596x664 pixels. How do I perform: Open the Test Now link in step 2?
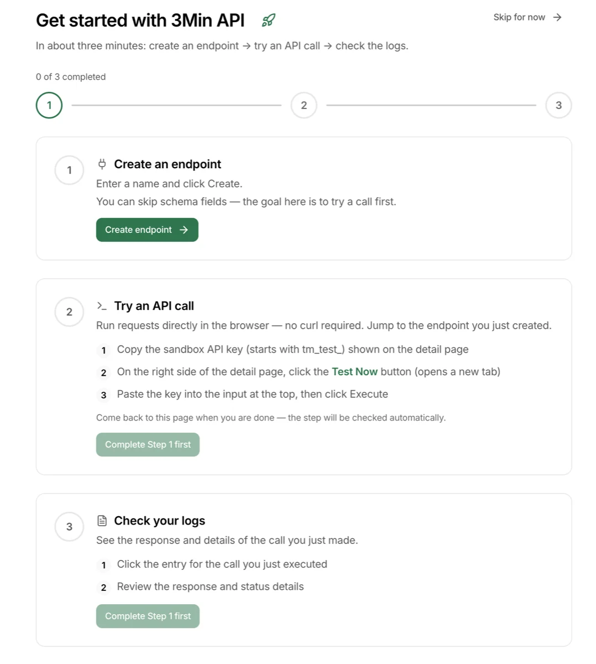pyautogui.click(x=354, y=372)
